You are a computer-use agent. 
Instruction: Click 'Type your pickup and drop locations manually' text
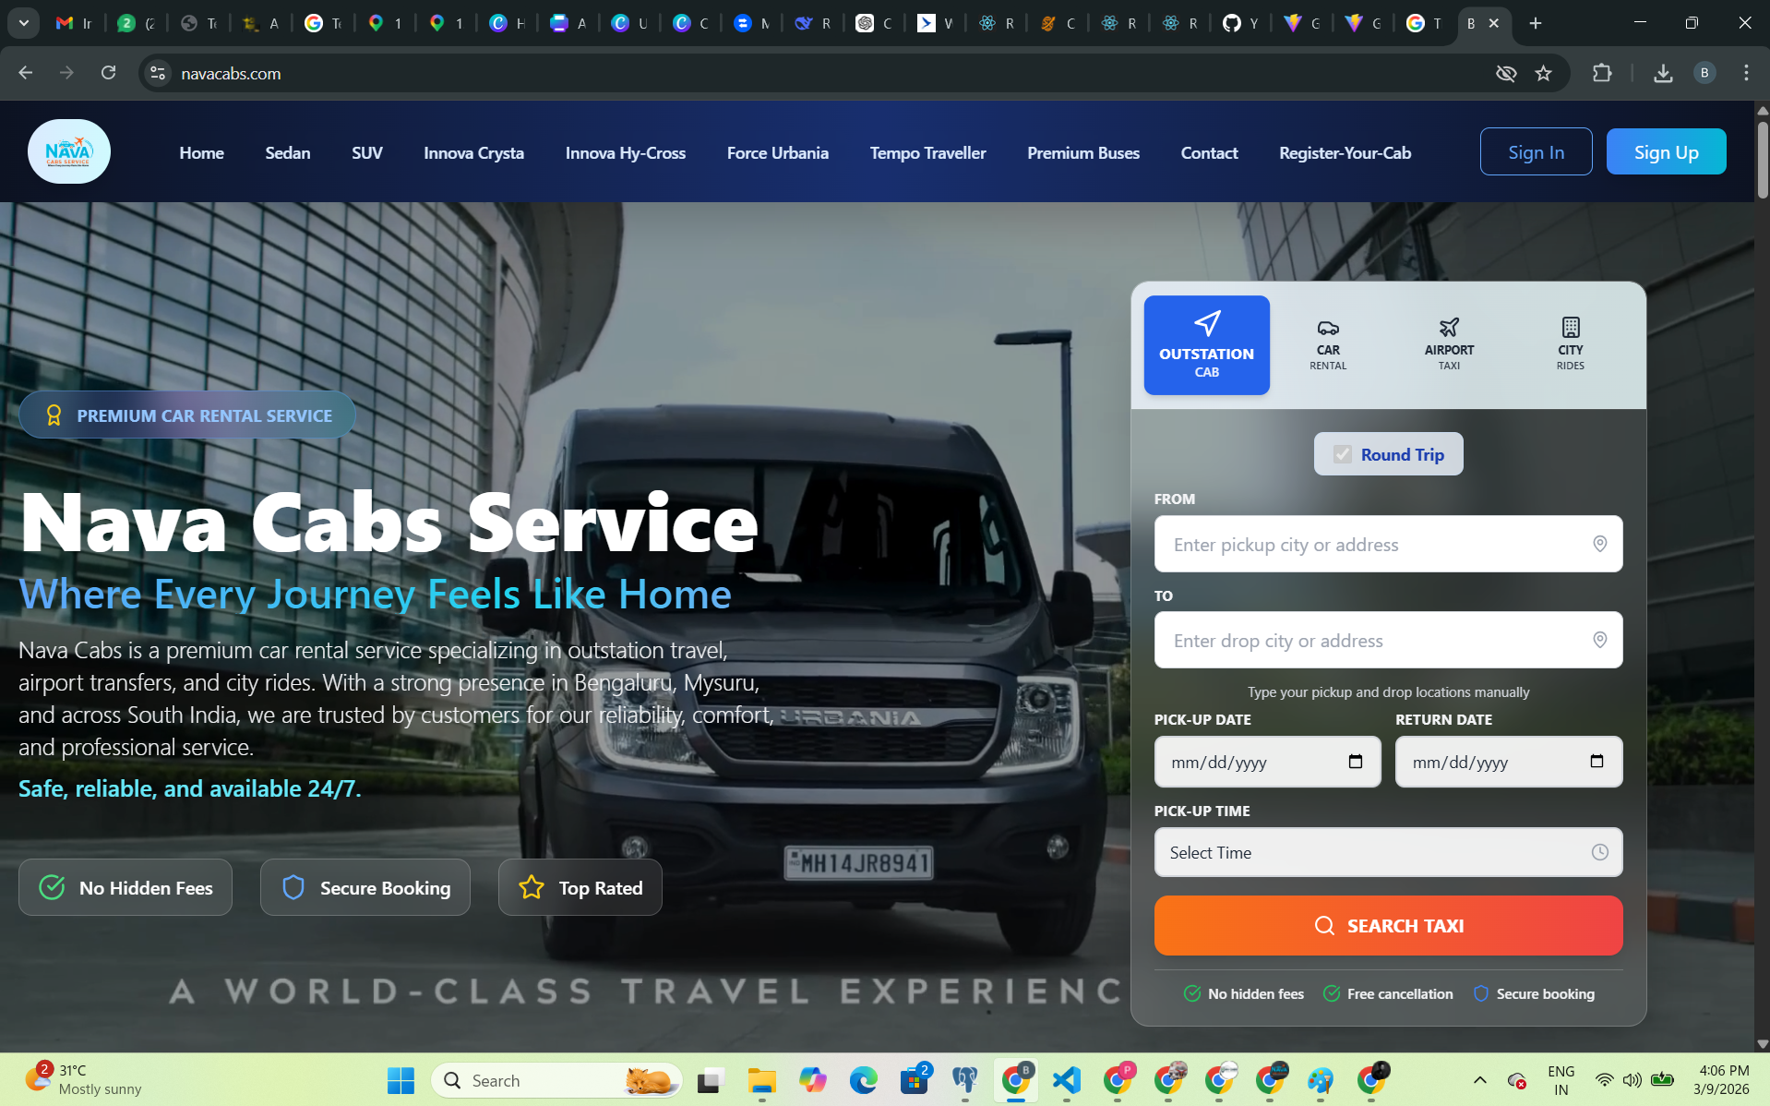pyautogui.click(x=1388, y=692)
